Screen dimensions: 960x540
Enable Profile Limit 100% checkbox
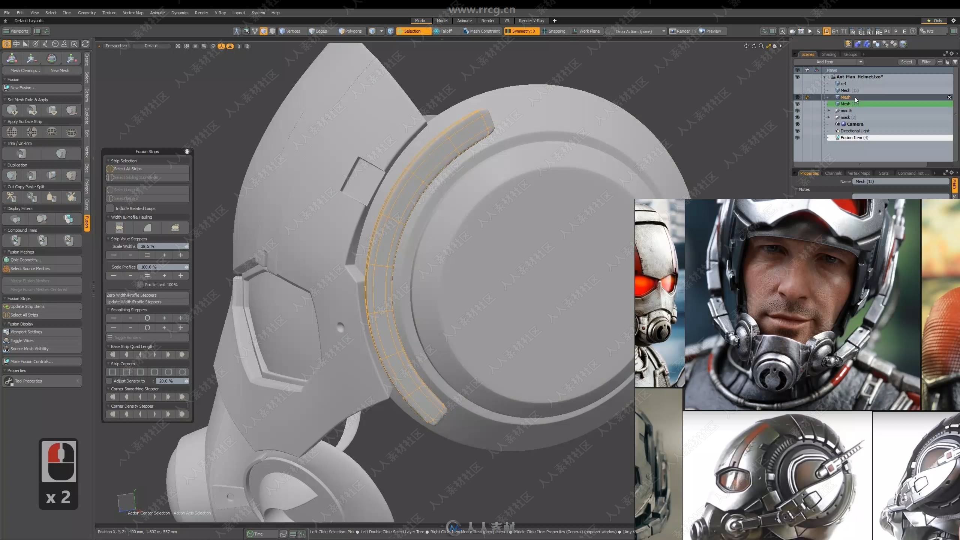tap(139, 285)
